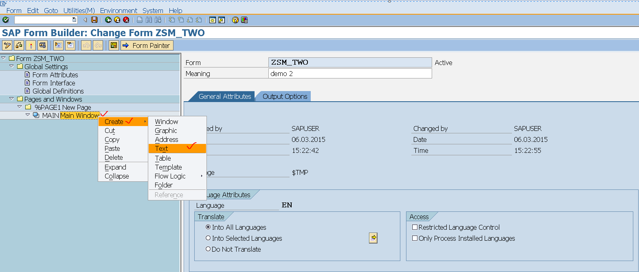Open Help via the question mark icon
This screenshot has height=272, width=639.
(235, 20)
